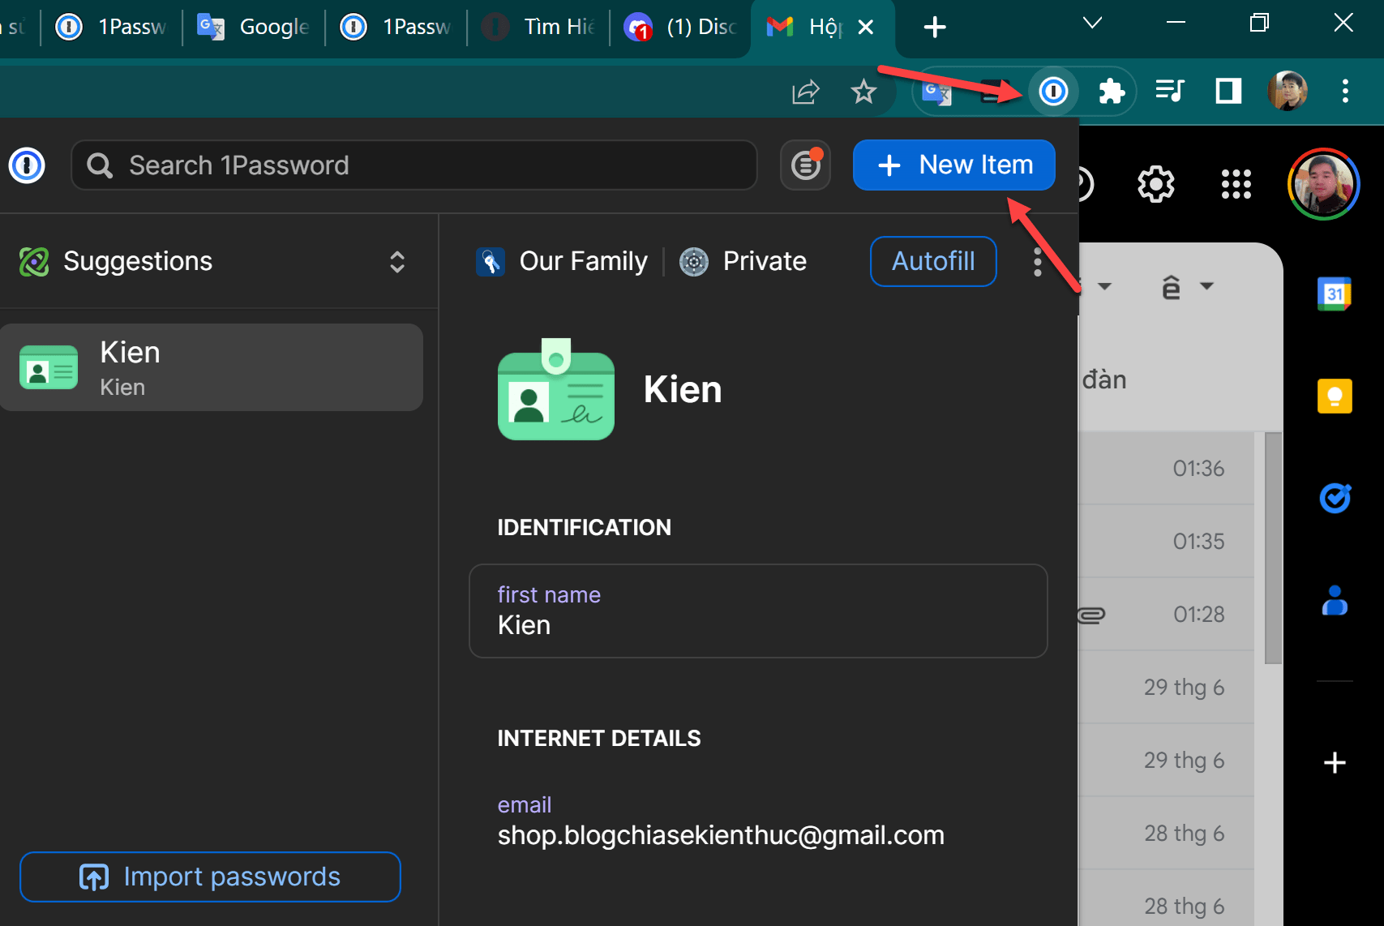Image resolution: width=1384 pixels, height=926 pixels.
Task: Click the Gmail dropdown arrow left of ê
Action: 1104,285
